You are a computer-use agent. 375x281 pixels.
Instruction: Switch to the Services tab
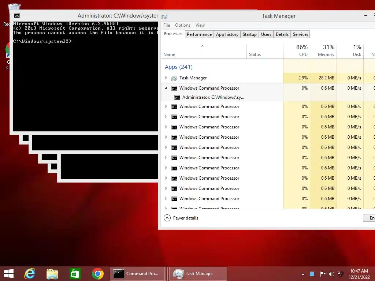click(301, 34)
